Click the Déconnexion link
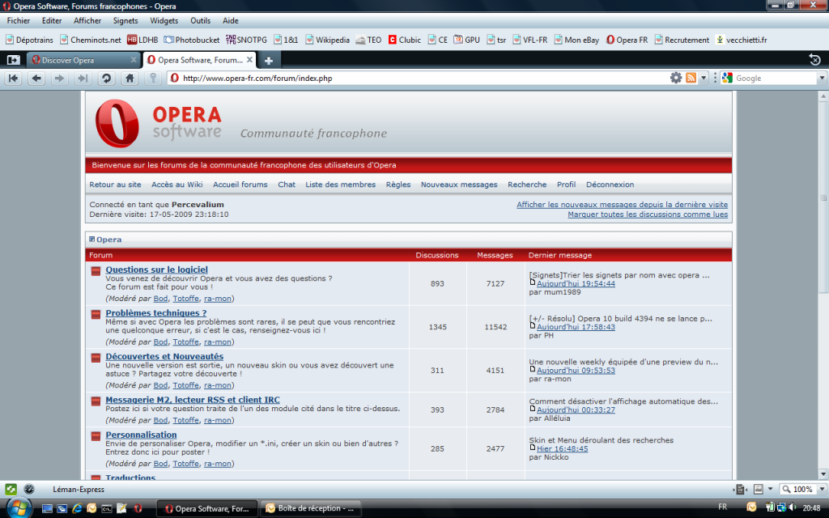 pyautogui.click(x=610, y=185)
